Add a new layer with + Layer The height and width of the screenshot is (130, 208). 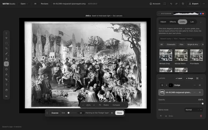point(179,78)
